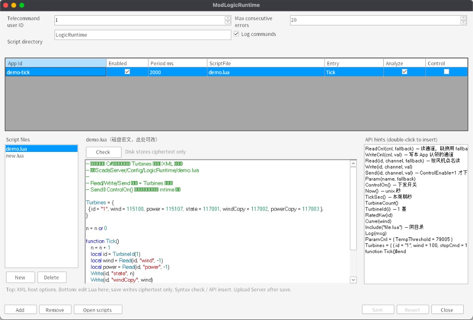Create a new script with New button
This screenshot has width=473, height=320.
pos(20,278)
